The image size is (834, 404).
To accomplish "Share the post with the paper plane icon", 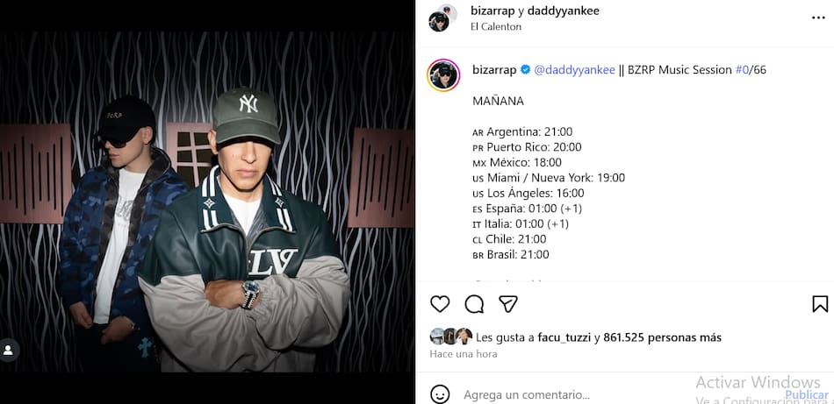I will click(508, 304).
